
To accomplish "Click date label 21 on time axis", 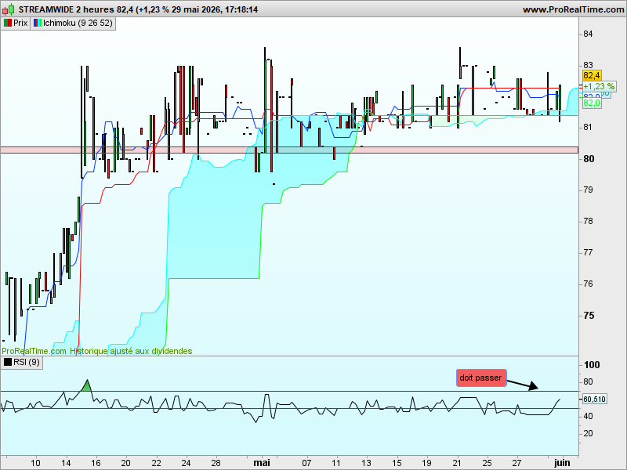I will pyautogui.click(x=457, y=463).
